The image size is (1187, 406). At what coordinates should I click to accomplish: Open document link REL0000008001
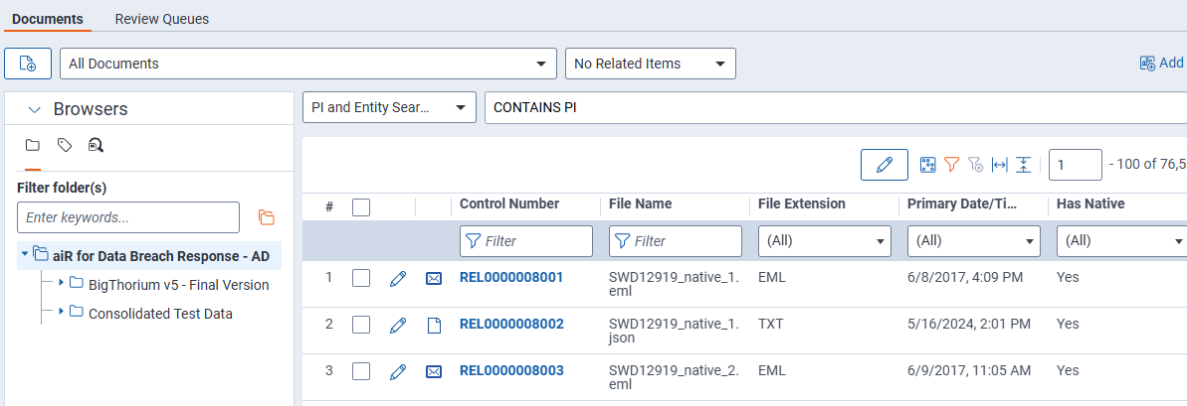(511, 277)
